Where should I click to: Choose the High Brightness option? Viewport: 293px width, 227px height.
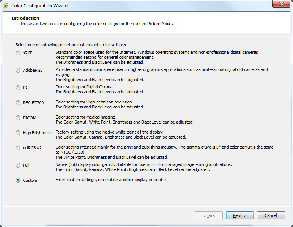[18, 133]
